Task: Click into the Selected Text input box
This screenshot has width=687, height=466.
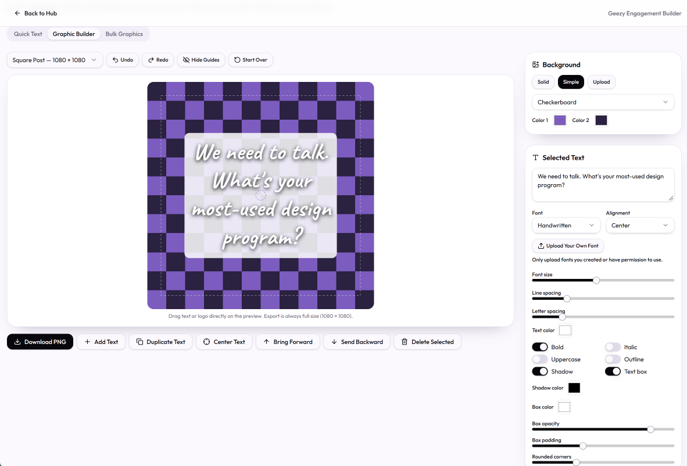Action: coord(603,185)
